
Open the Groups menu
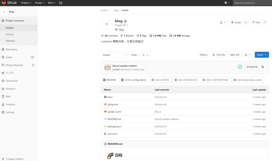point(39,3)
